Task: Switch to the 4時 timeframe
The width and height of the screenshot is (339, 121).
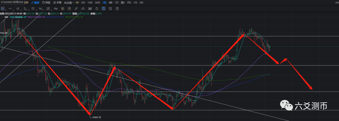Action: (x=110, y=3)
